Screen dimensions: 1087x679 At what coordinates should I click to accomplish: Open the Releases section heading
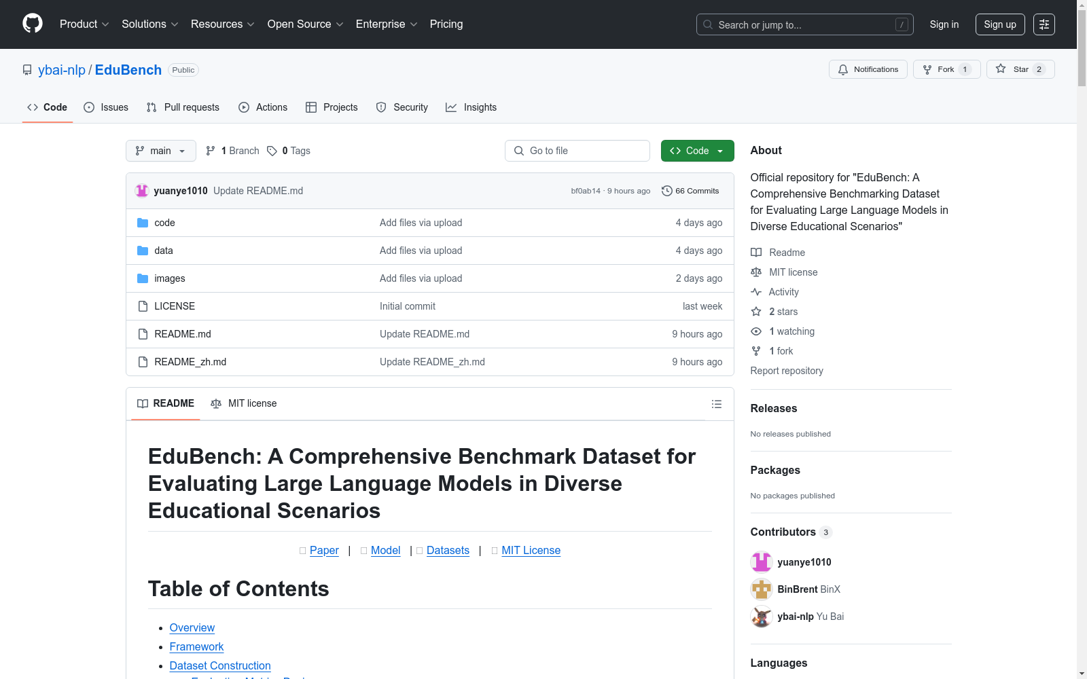pyautogui.click(x=774, y=408)
